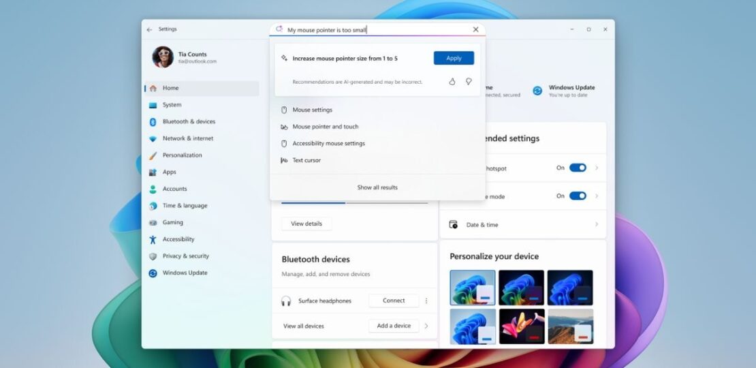This screenshot has width=756, height=368.
Task: Click the Home house icon in sidebar
Action: click(x=153, y=89)
